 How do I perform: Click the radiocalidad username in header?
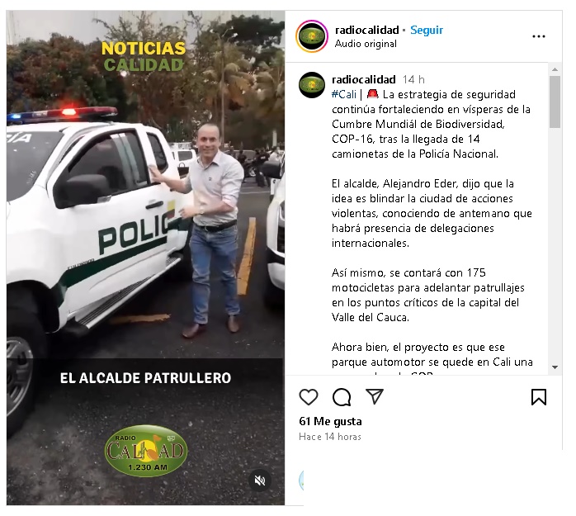(366, 31)
